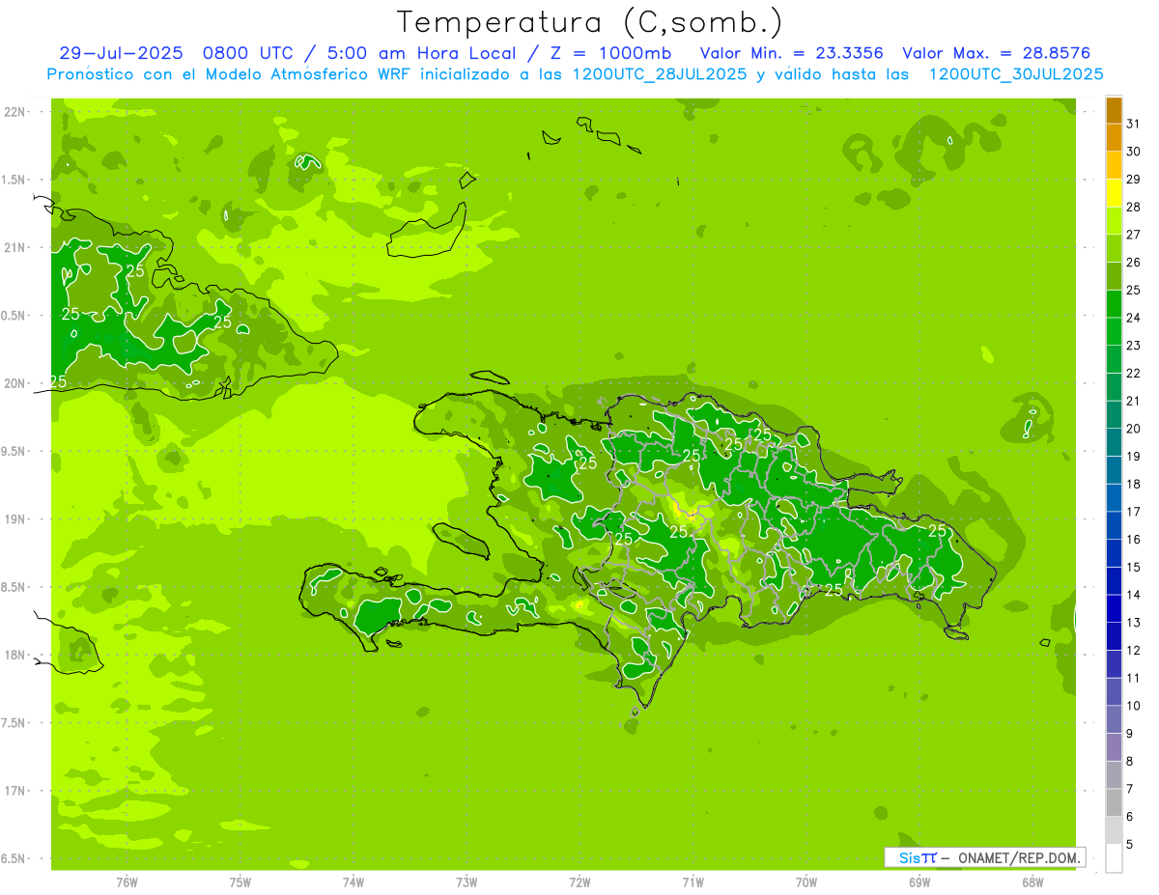Click the '22N' latitude axis label
This screenshot has width=1159, height=895.
15,112
